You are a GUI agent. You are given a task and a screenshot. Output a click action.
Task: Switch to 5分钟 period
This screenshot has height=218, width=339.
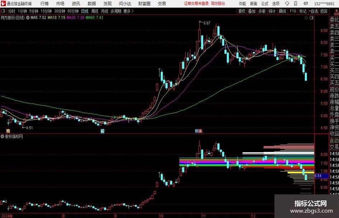coord(34,11)
